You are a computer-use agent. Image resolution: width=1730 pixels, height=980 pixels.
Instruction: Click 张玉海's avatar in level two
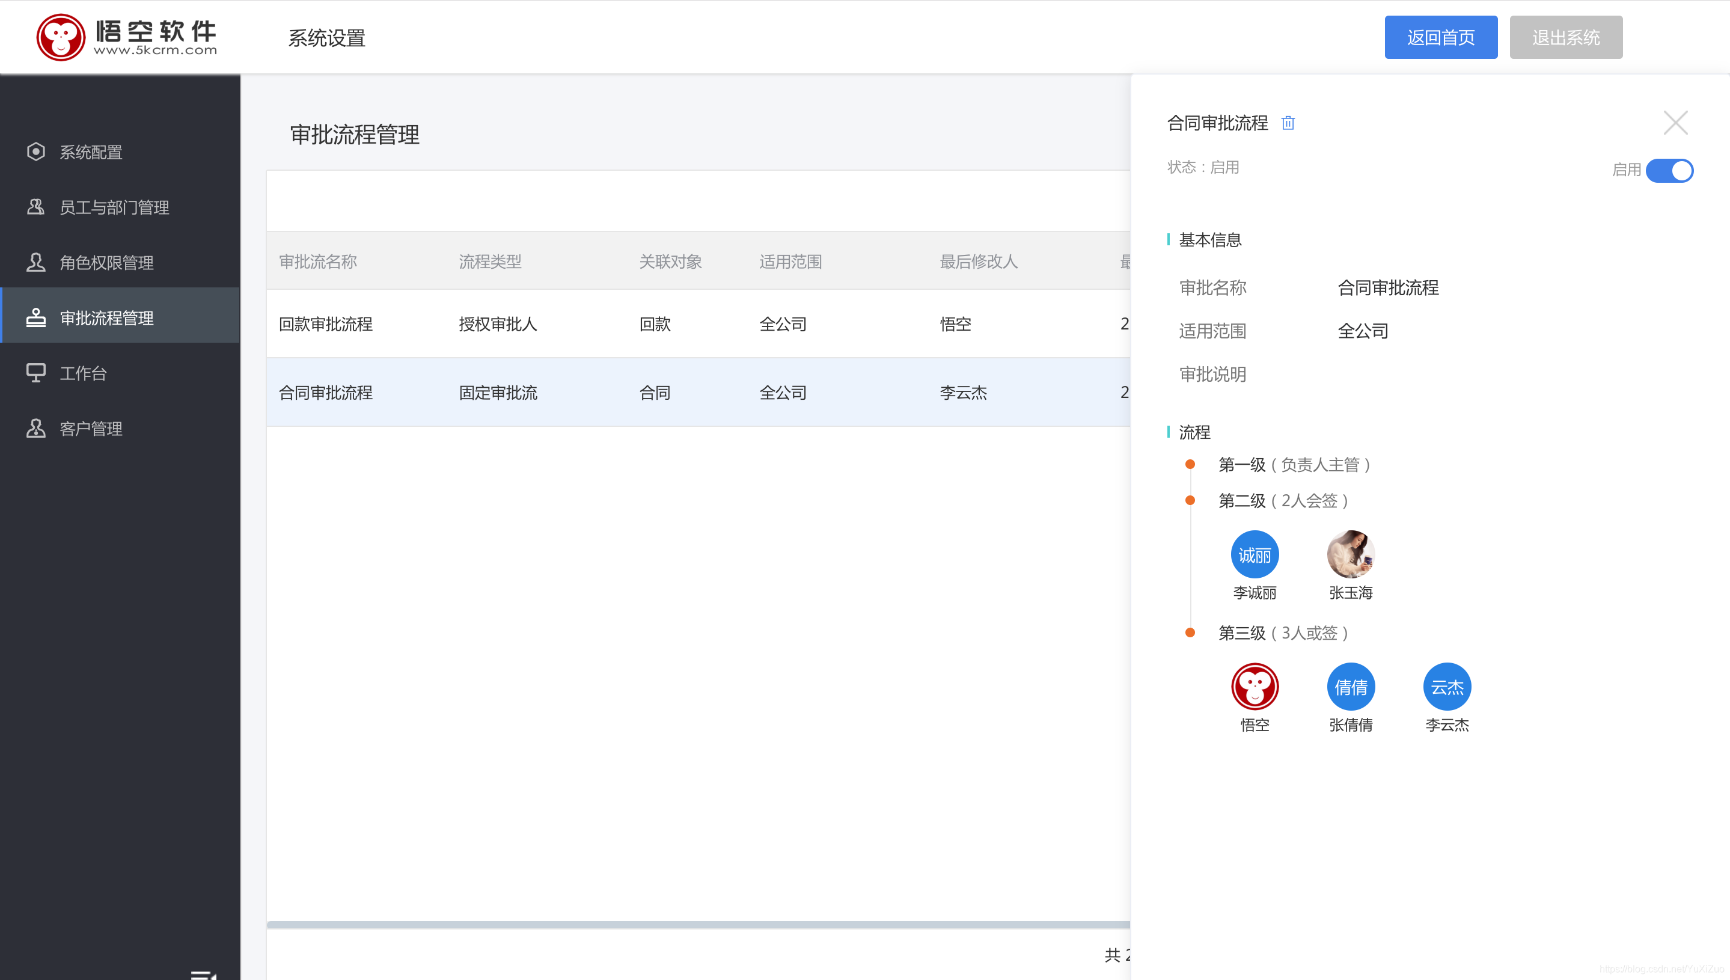1351,554
